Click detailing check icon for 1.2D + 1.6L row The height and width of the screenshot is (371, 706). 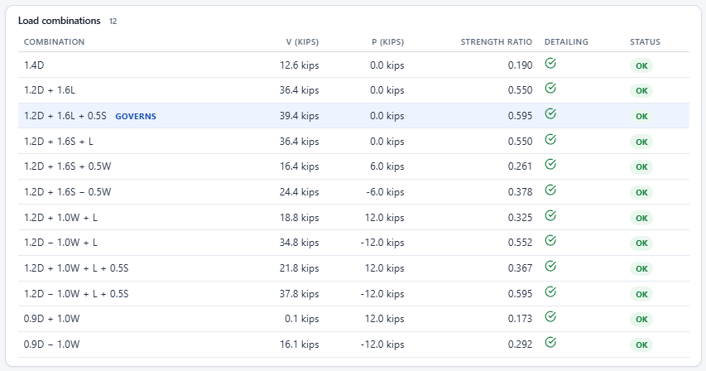click(550, 89)
